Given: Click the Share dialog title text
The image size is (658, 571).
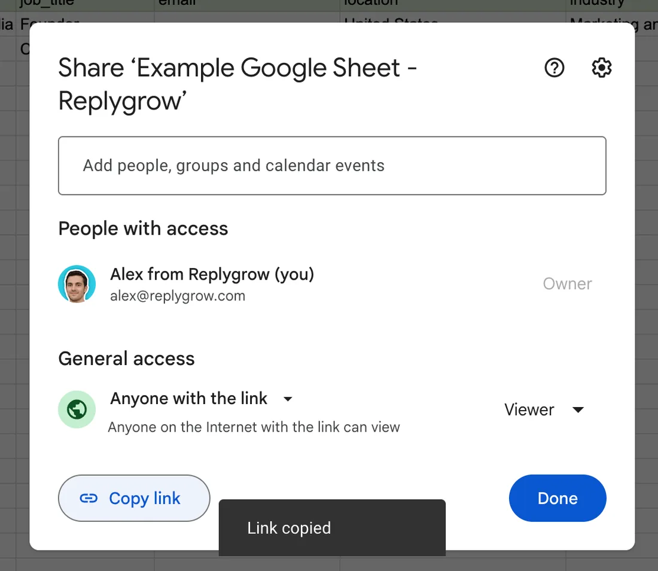Looking at the screenshot, I should pyautogui.click(x=237, y=84).
